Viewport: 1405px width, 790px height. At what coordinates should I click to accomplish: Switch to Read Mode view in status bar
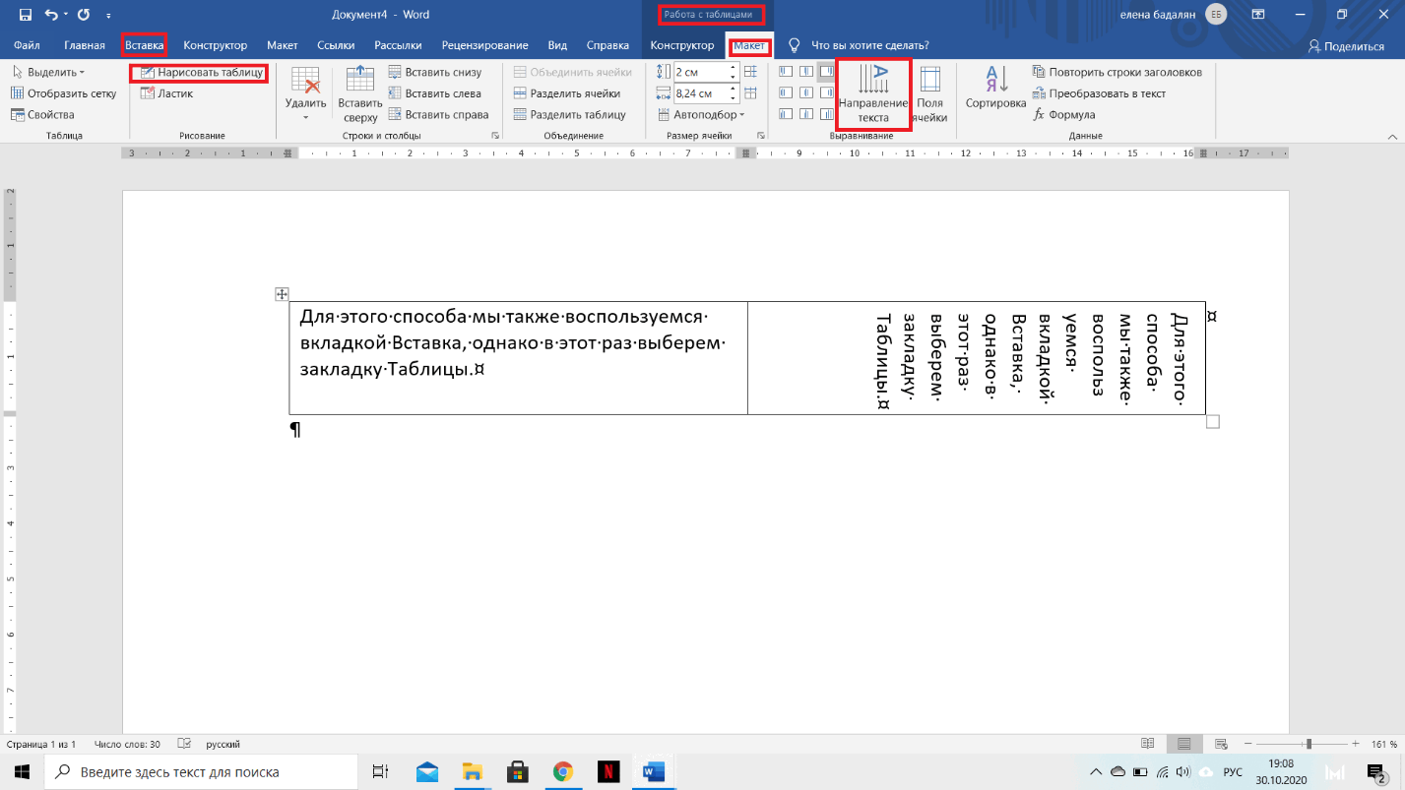click(1147, 744)
